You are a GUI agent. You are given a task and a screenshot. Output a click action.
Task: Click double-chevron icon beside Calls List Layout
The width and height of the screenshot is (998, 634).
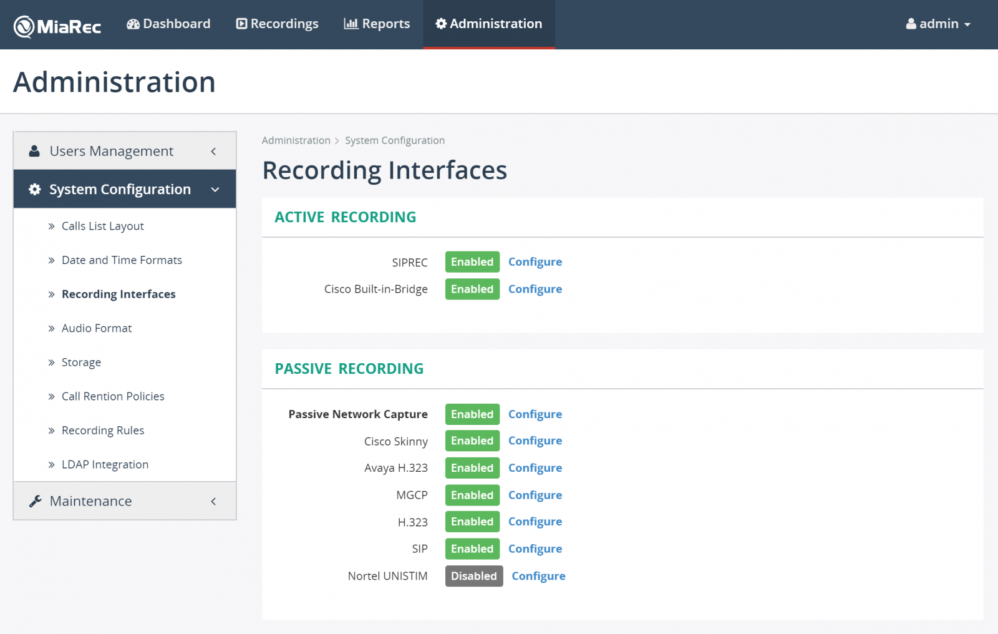point(51,227)
